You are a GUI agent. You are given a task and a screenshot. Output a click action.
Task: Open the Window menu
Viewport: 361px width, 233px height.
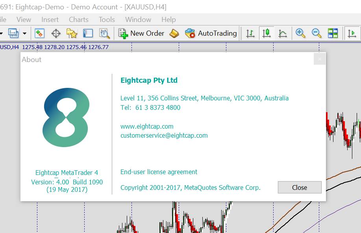[x=138, y=20]
